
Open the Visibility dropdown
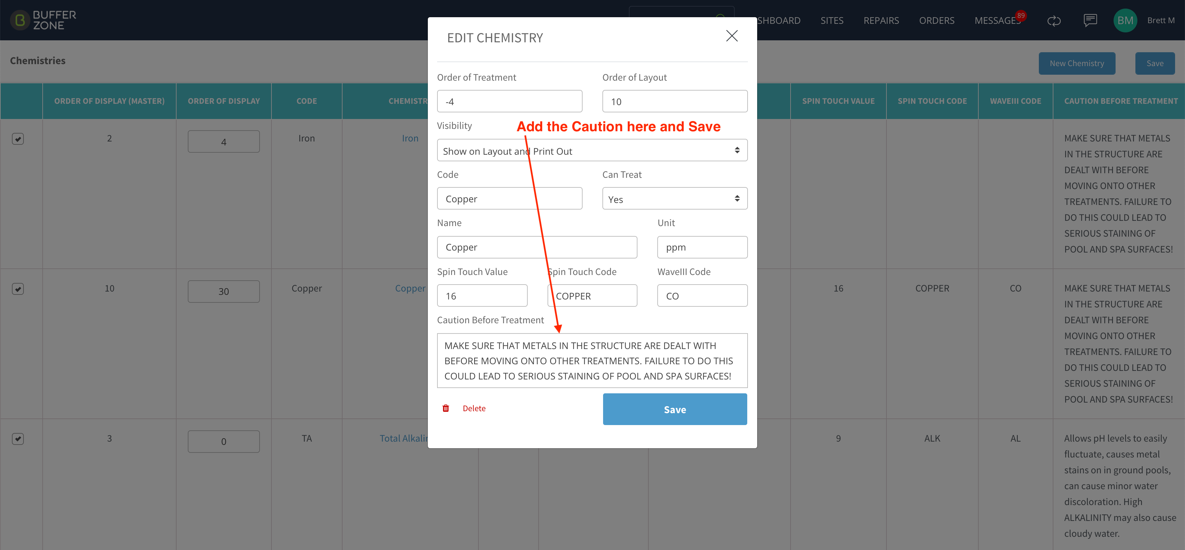point(592,150)
